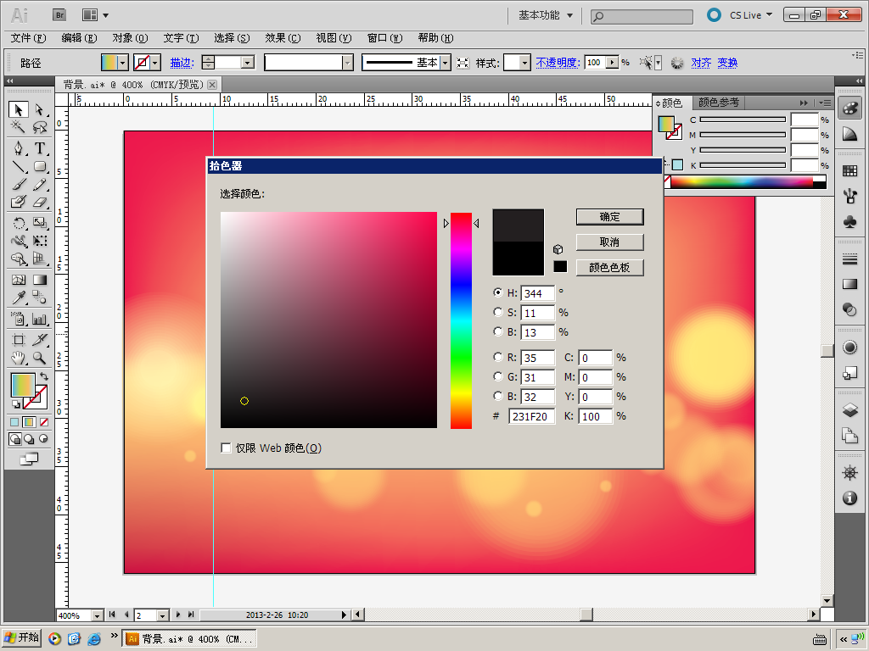The height and width of the screenshot is (651, 869).
Task: Activate the Zoom magnifier tool
Action: click(x=40, y=359)
